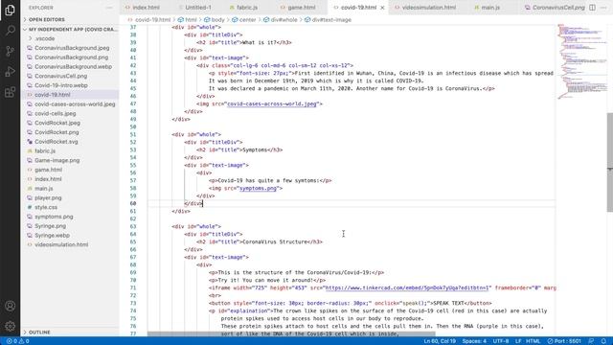Click the Spaces: 4 indentation status item

(474, 341)
